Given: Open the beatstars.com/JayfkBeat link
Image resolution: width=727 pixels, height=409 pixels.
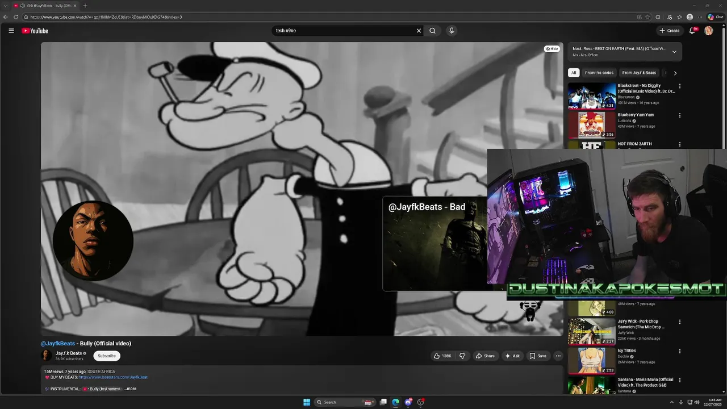Looking at the screenshot, I should pyautogui.click(x=113, y=377).
